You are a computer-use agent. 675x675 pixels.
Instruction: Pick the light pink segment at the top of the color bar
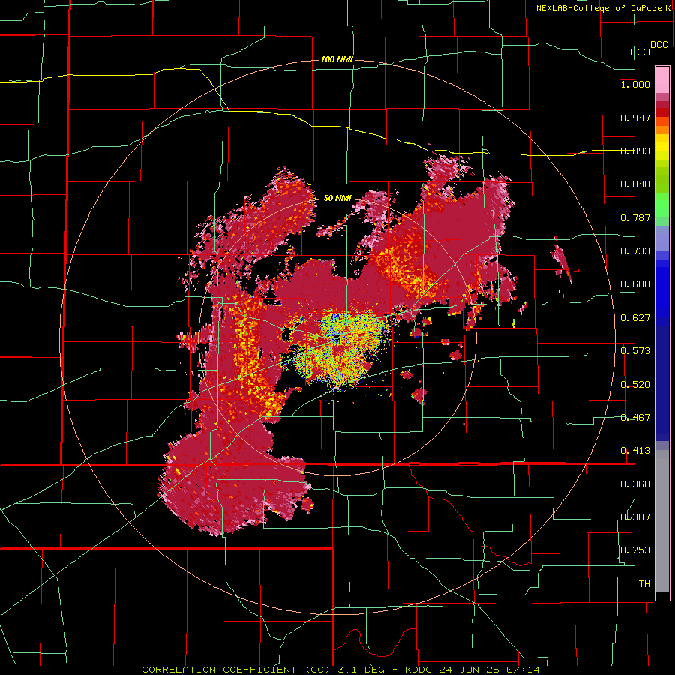tap(662, 80)
